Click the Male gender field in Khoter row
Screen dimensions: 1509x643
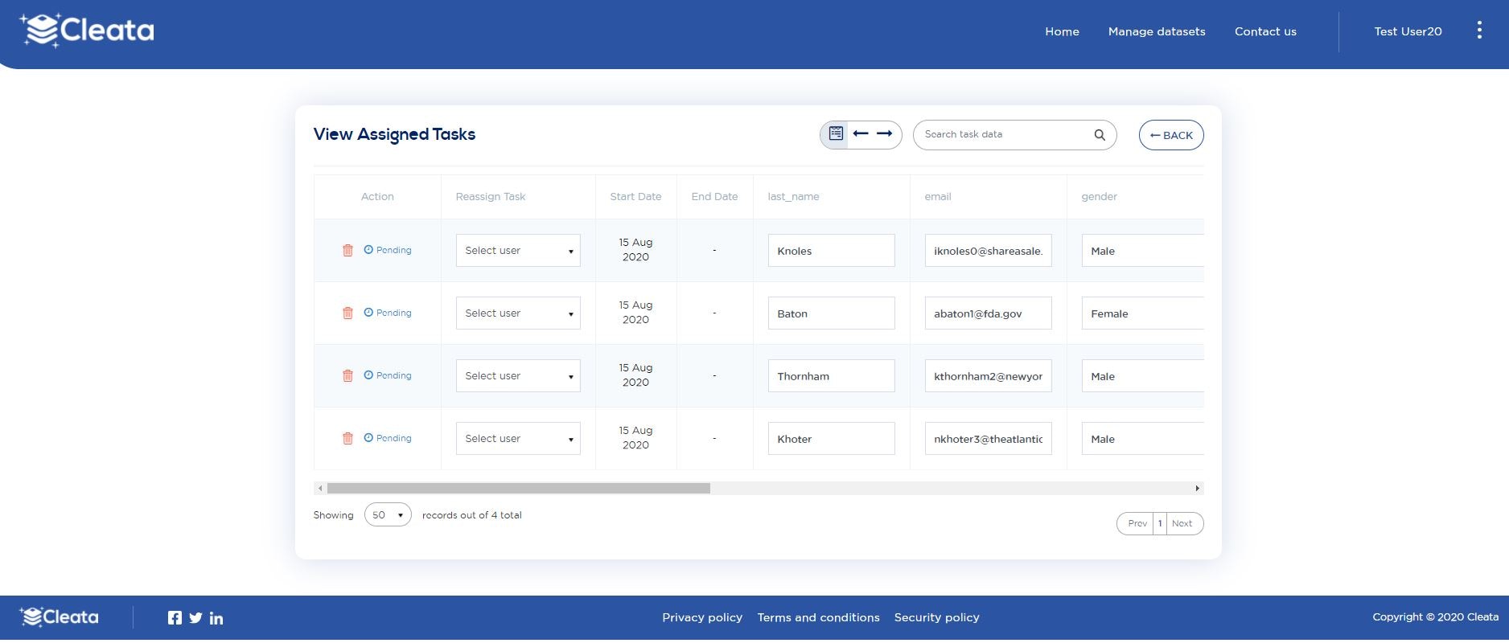coord(1143,439)
